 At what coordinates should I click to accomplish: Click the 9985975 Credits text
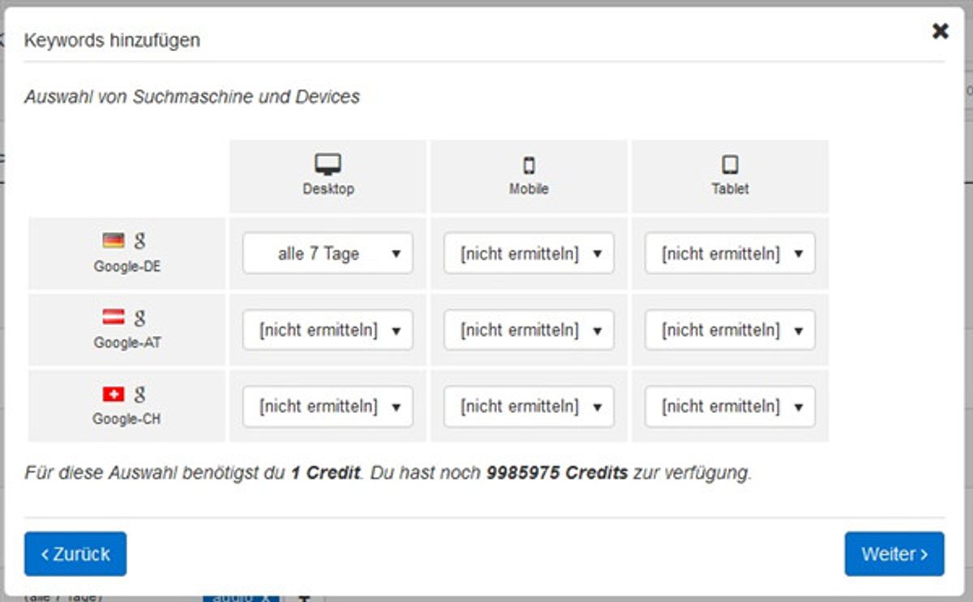pyautogui.click(x=557, y=473)
